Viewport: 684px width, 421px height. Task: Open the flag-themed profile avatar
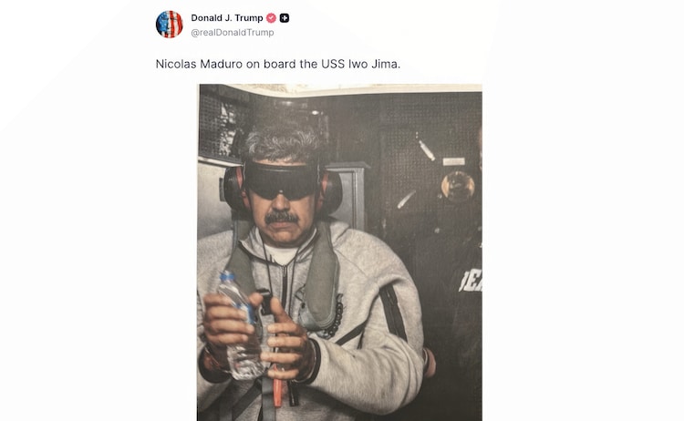170,25
